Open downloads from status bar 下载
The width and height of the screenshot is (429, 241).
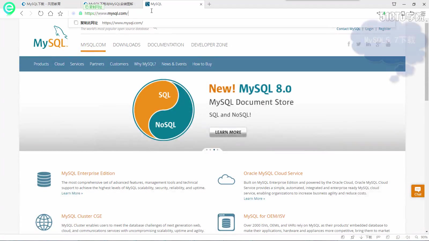366,237
